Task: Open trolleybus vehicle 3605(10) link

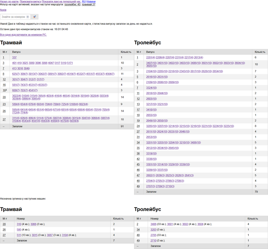Action: [152, 66]
